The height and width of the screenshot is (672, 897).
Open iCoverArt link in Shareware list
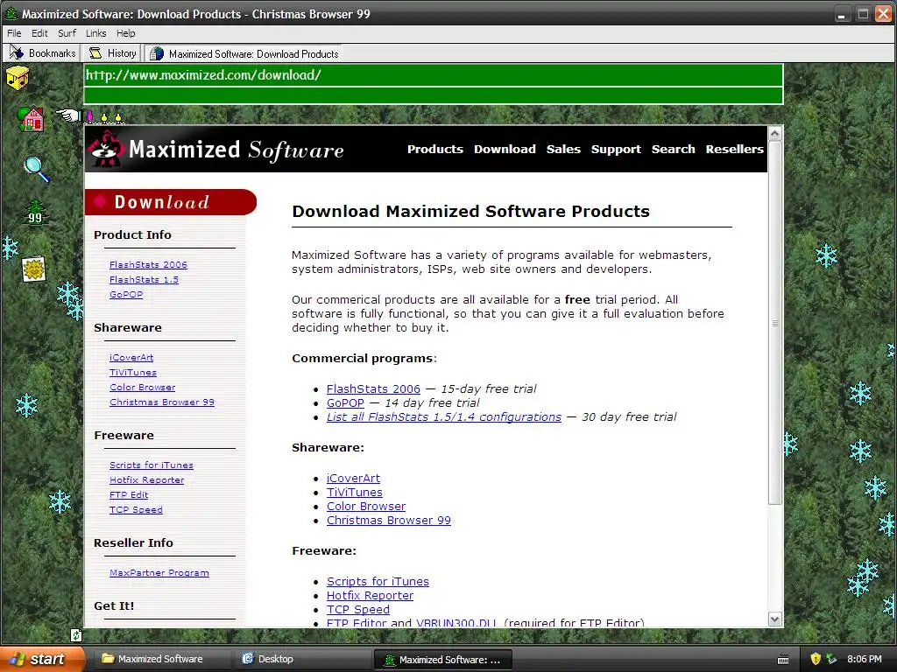(x=354, y=479)
